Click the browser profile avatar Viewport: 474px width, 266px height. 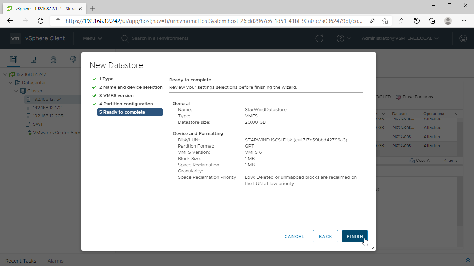[x=448, y=21]
